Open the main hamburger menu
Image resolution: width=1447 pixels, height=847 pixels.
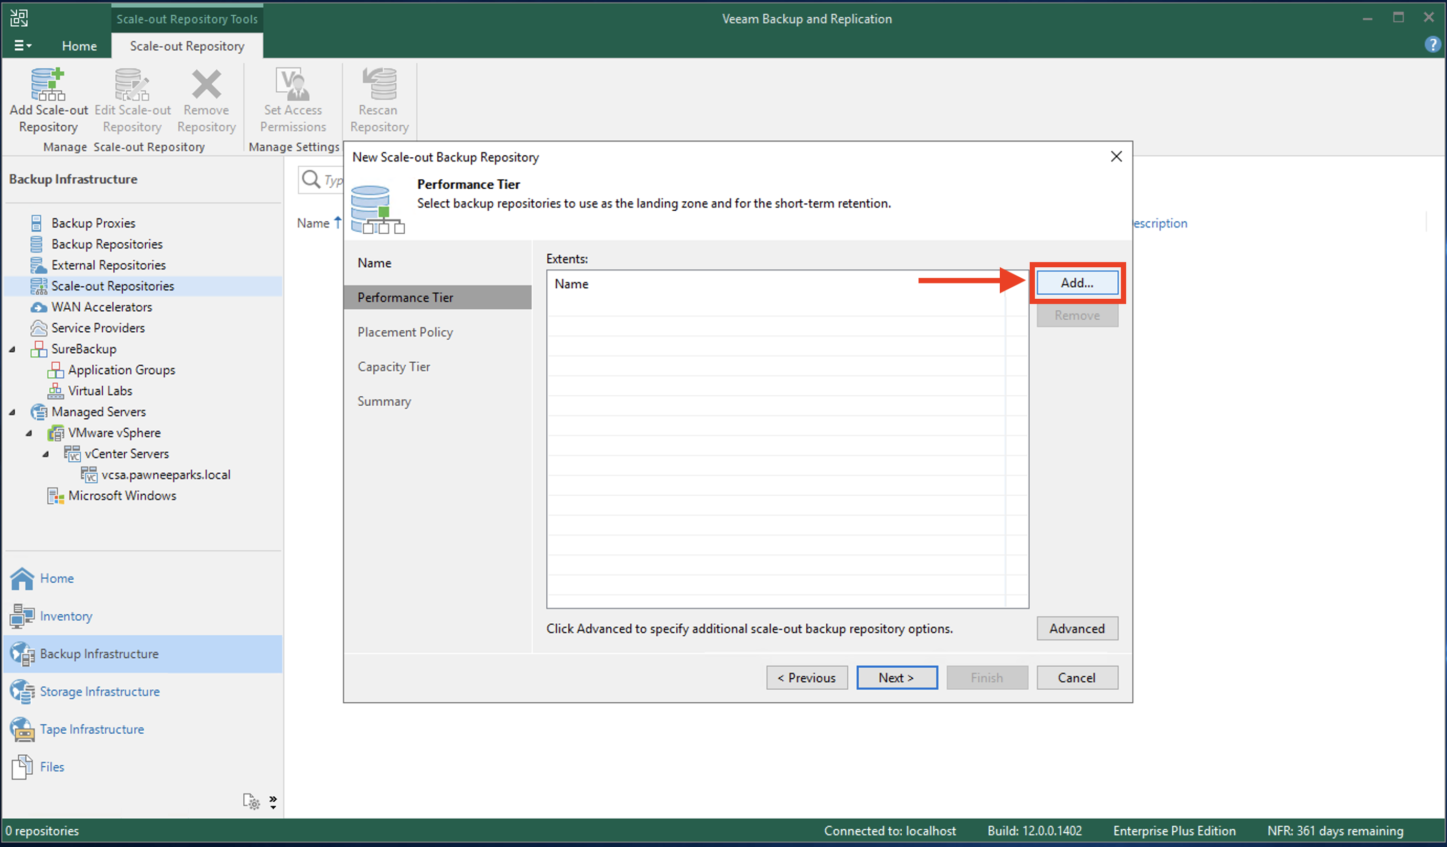coord(23,46)
